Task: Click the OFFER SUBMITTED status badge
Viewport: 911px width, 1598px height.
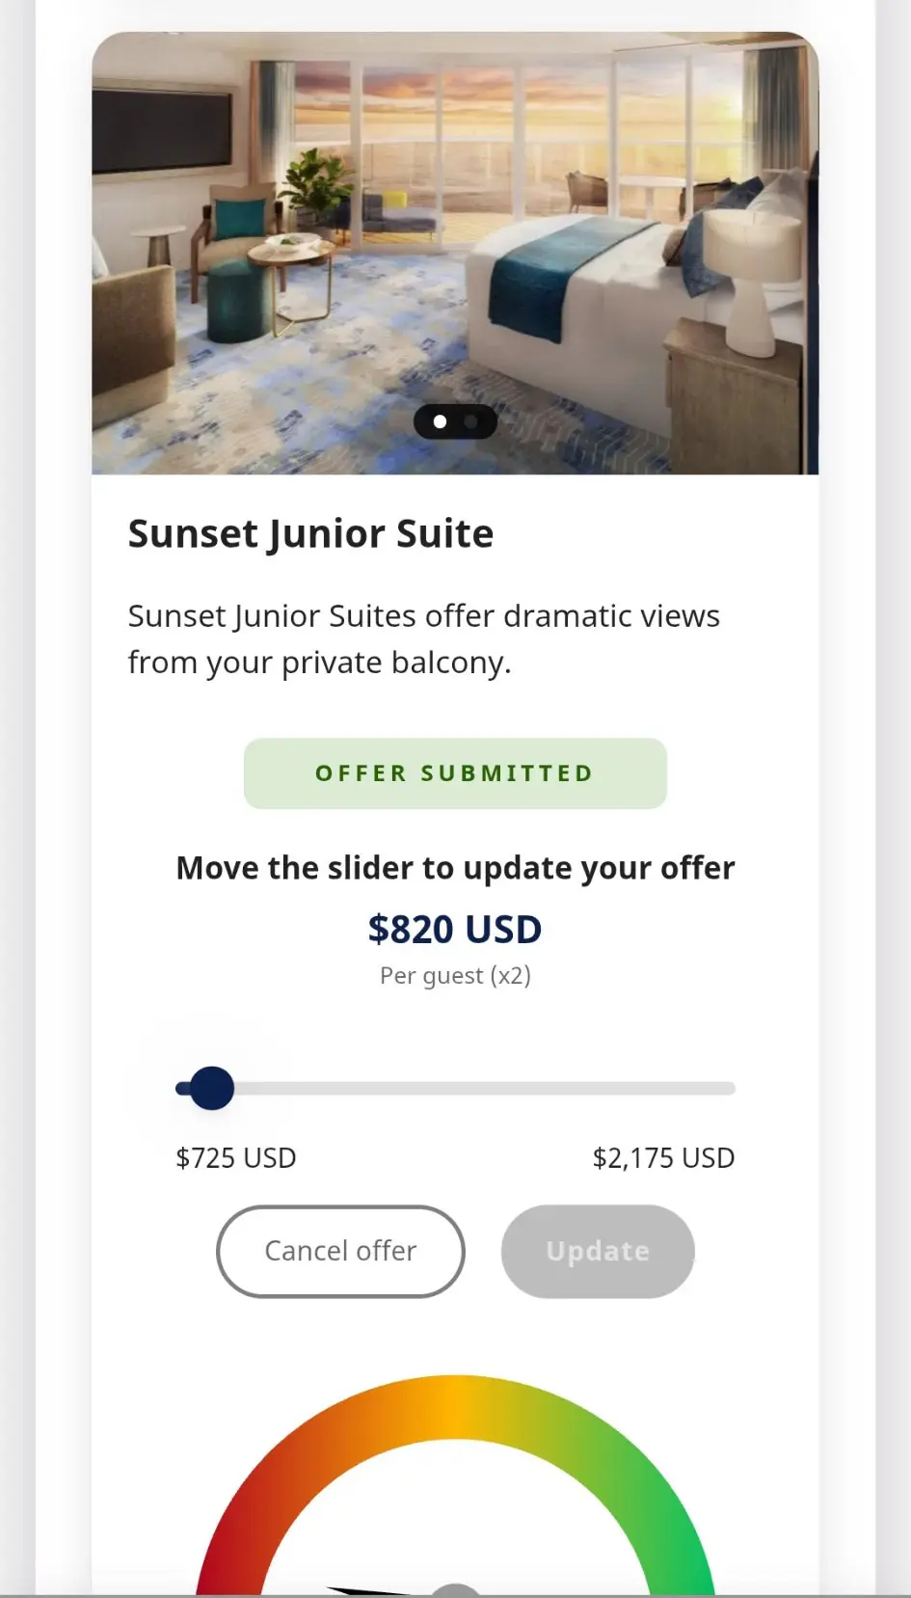Action: (455, 773)
